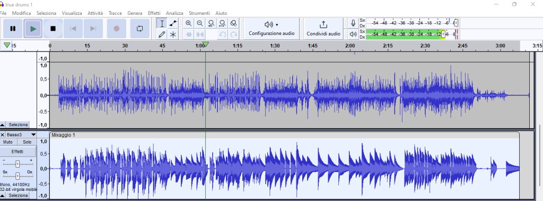Open the Aiuto menu

[221, 13]
